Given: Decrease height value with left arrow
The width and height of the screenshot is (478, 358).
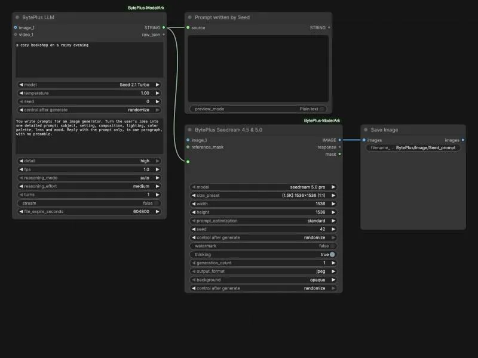Looking at the screenshot, I should click(x=194, y=212).
